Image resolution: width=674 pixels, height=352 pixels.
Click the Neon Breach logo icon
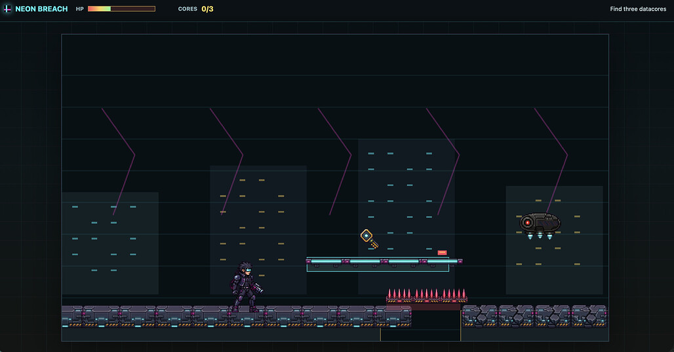pos(7,9)
